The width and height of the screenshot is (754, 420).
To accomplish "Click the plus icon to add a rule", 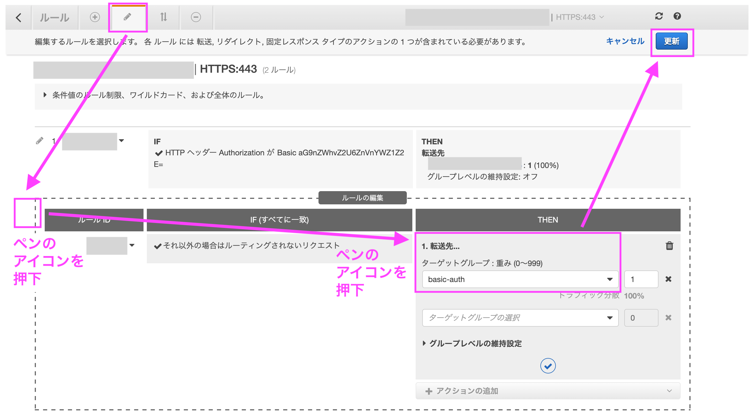I will [x=94, y=17].
